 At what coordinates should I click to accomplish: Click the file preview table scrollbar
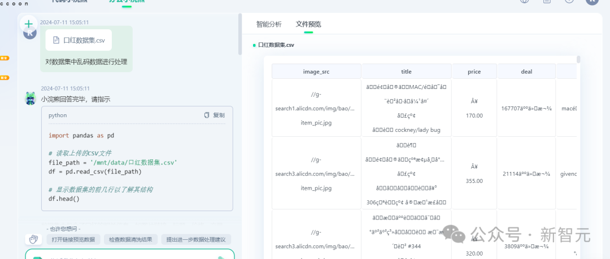tap(578, 59)
